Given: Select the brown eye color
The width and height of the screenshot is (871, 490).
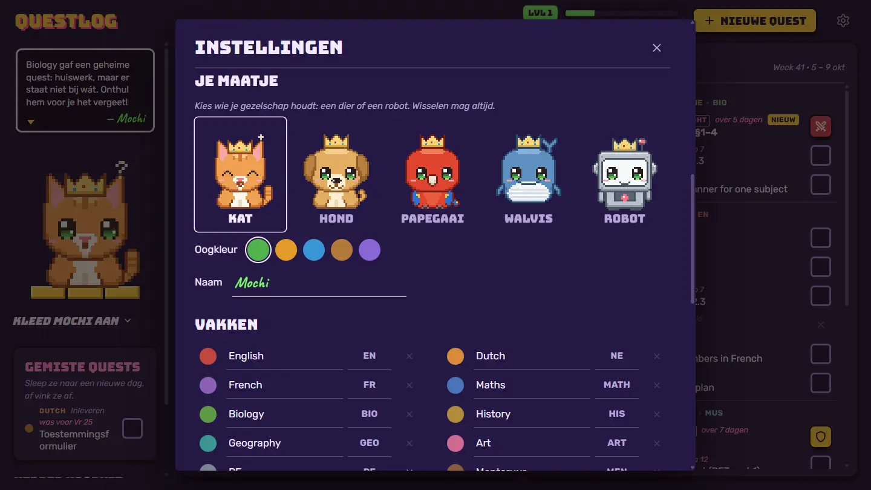Looking at the screenshot, I should click(x=342, y=250).
